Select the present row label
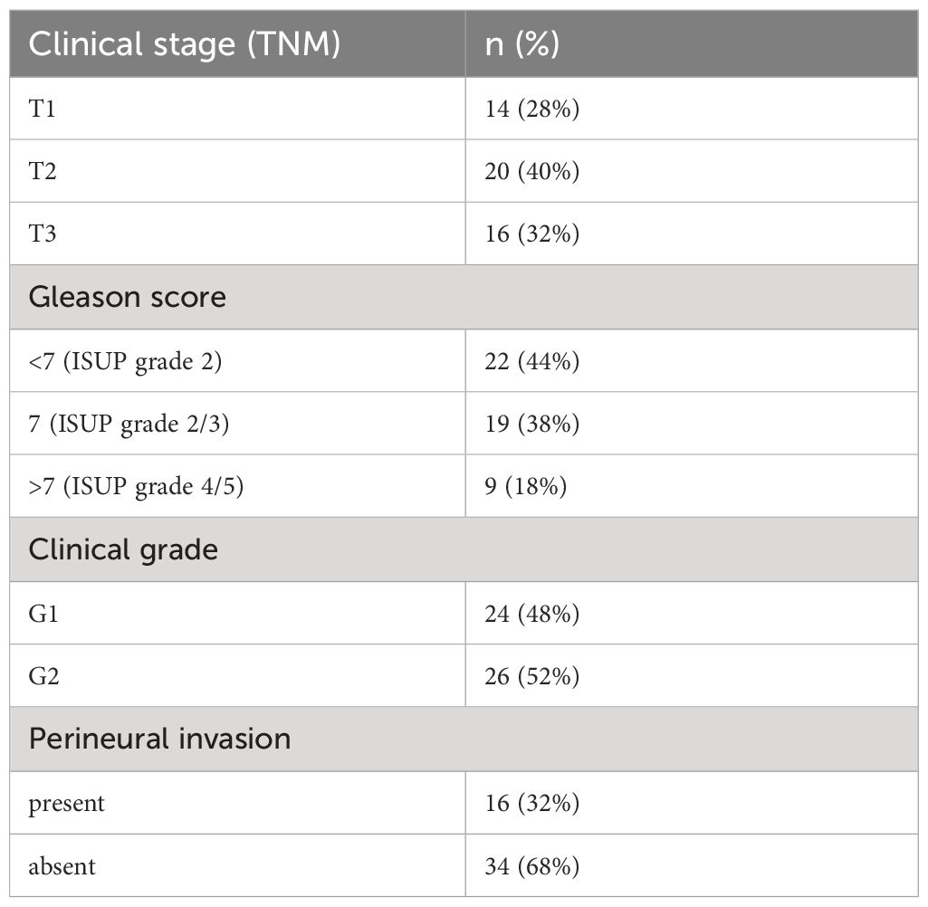This screenshot has height=907, width=928. click(237, 804)
